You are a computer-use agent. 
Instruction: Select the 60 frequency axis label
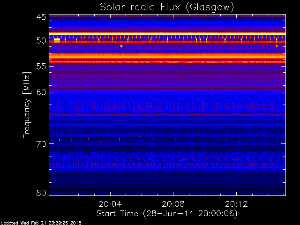point(41,92)
